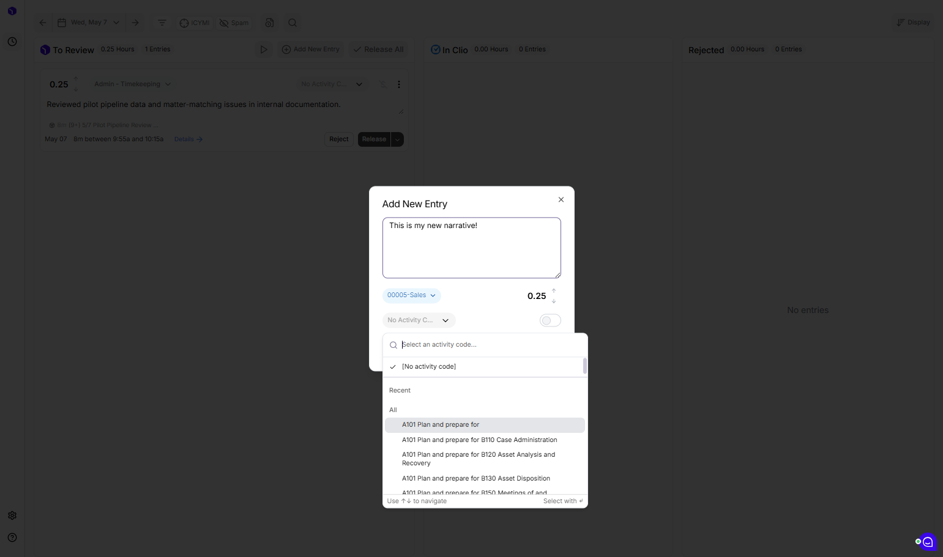The width and height of the screenshot is (943, 557).
Task: Close the Add New Entry dialog
Action: coord(561,200)
